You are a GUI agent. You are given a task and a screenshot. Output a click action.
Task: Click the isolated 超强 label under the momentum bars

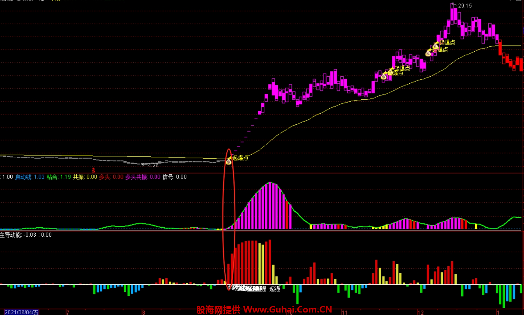pyautogui.click(x=275, y=289)
